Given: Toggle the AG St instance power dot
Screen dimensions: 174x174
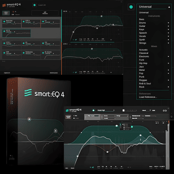Looking at the screenshot, I should pos(4,31).
